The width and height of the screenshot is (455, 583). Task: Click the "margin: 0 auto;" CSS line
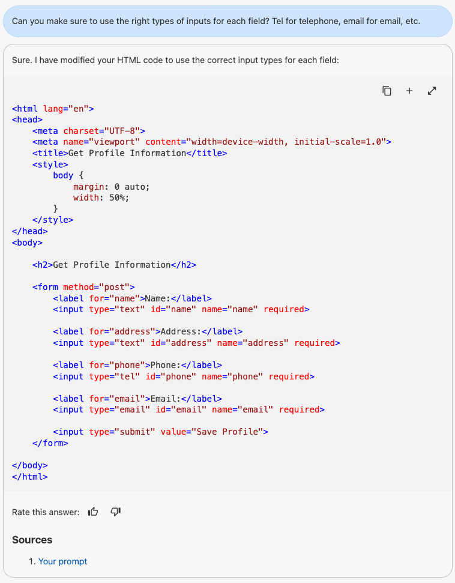(111, 187)
